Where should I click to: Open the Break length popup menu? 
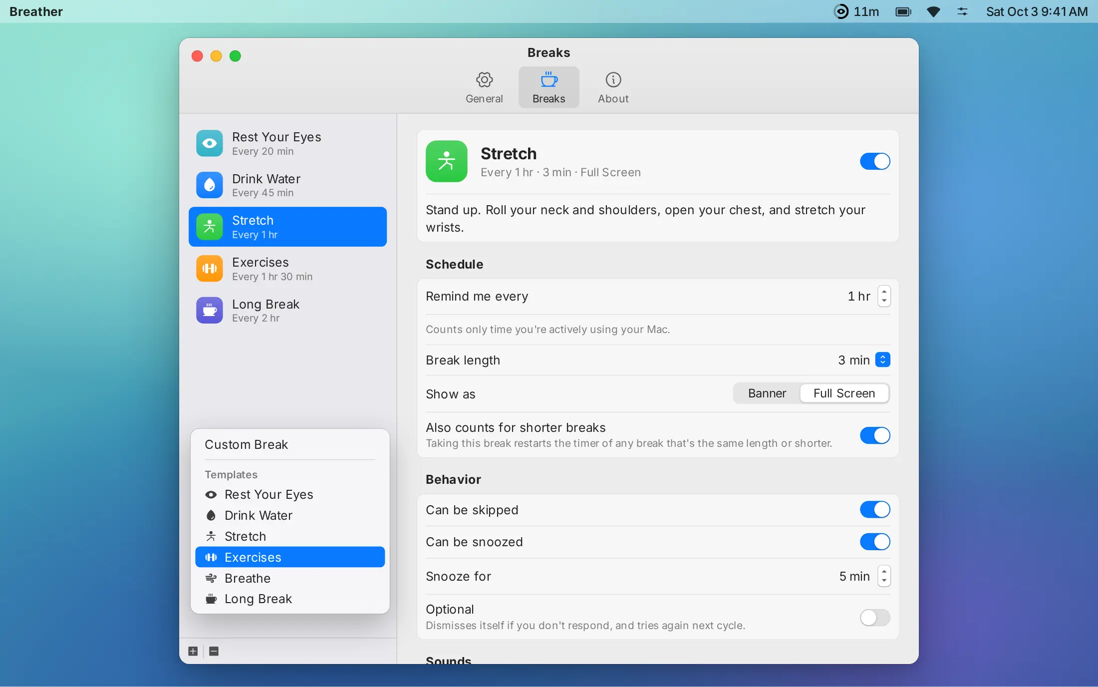(x=883, y=360)
